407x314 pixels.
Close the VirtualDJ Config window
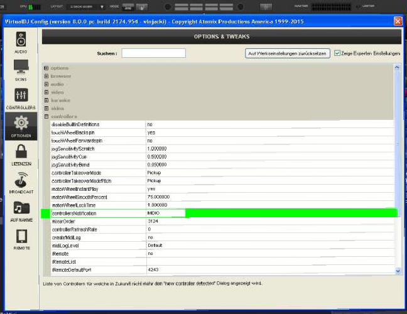398,21
